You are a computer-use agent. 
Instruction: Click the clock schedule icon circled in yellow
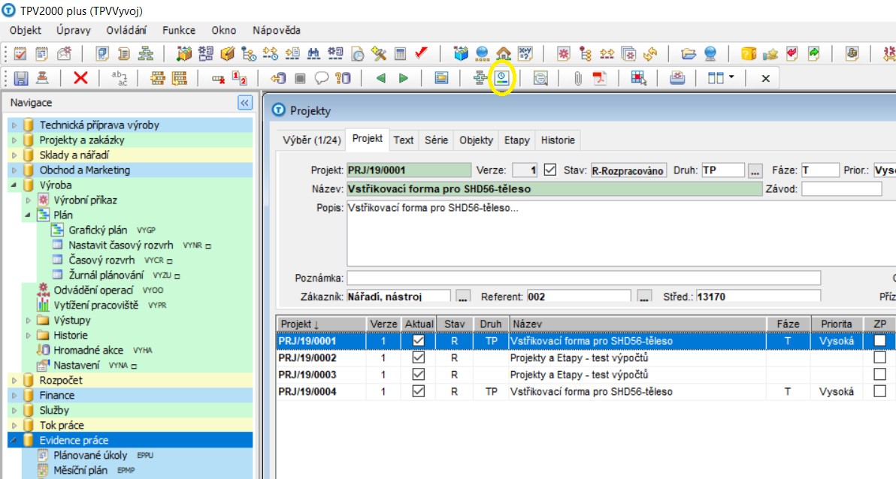(x=502, y=77)
